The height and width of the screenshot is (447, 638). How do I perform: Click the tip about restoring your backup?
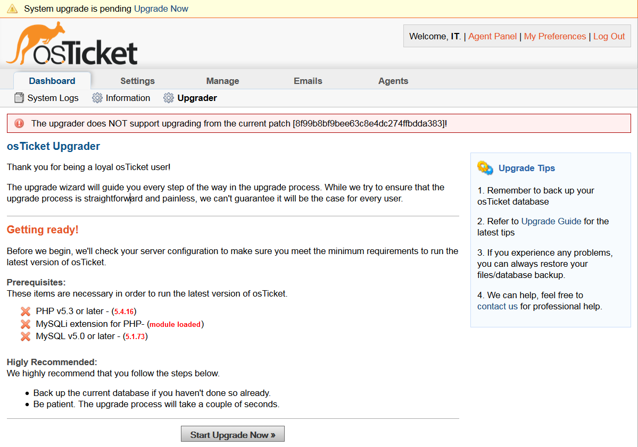point(545,264)
